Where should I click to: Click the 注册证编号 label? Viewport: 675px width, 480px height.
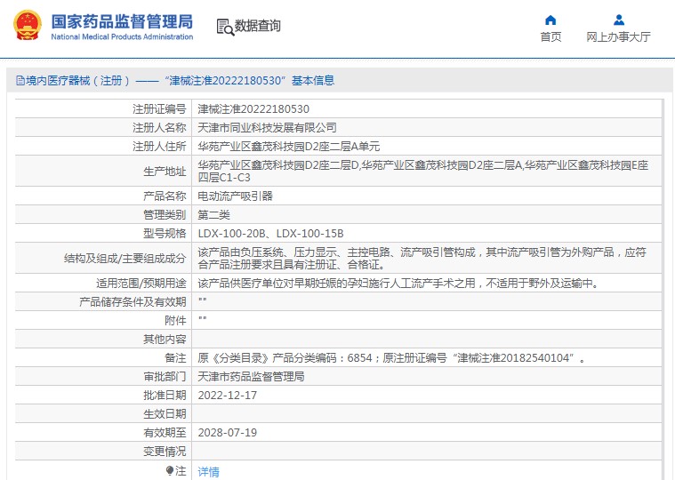pyautogui.click(x=159, y=109)
